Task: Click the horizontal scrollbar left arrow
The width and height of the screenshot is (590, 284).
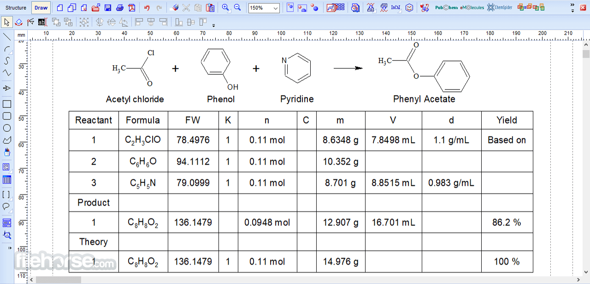Action: [x=31, y=280]
